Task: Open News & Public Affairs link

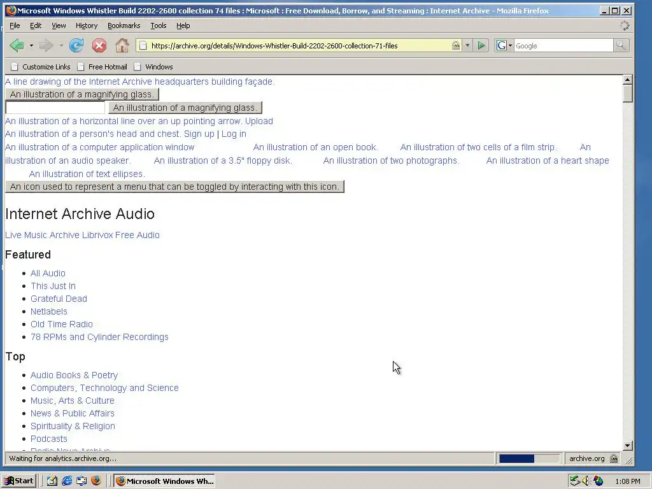Action: [73, 413]
